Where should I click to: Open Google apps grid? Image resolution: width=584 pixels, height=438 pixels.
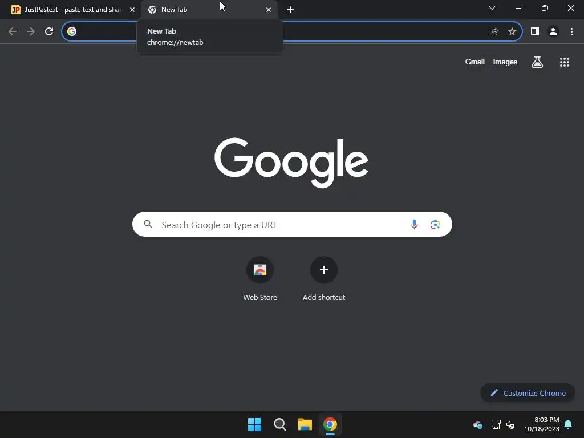pyautogui.click(x=565, y=62)
